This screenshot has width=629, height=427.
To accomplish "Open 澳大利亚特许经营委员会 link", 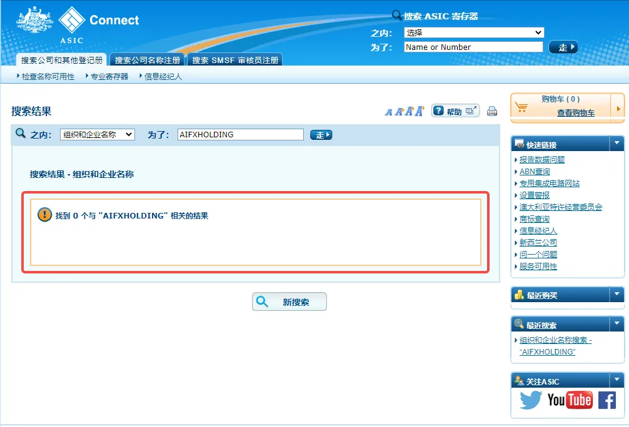I will (561, 207).
